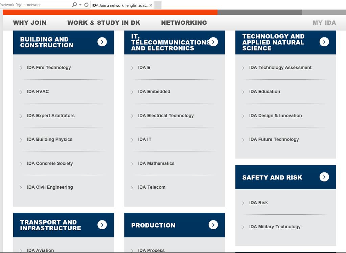Open the IDA Civil Engineering link
This screenshot has width=346, height=253.
pyautogui.click(x=50, y=187)
